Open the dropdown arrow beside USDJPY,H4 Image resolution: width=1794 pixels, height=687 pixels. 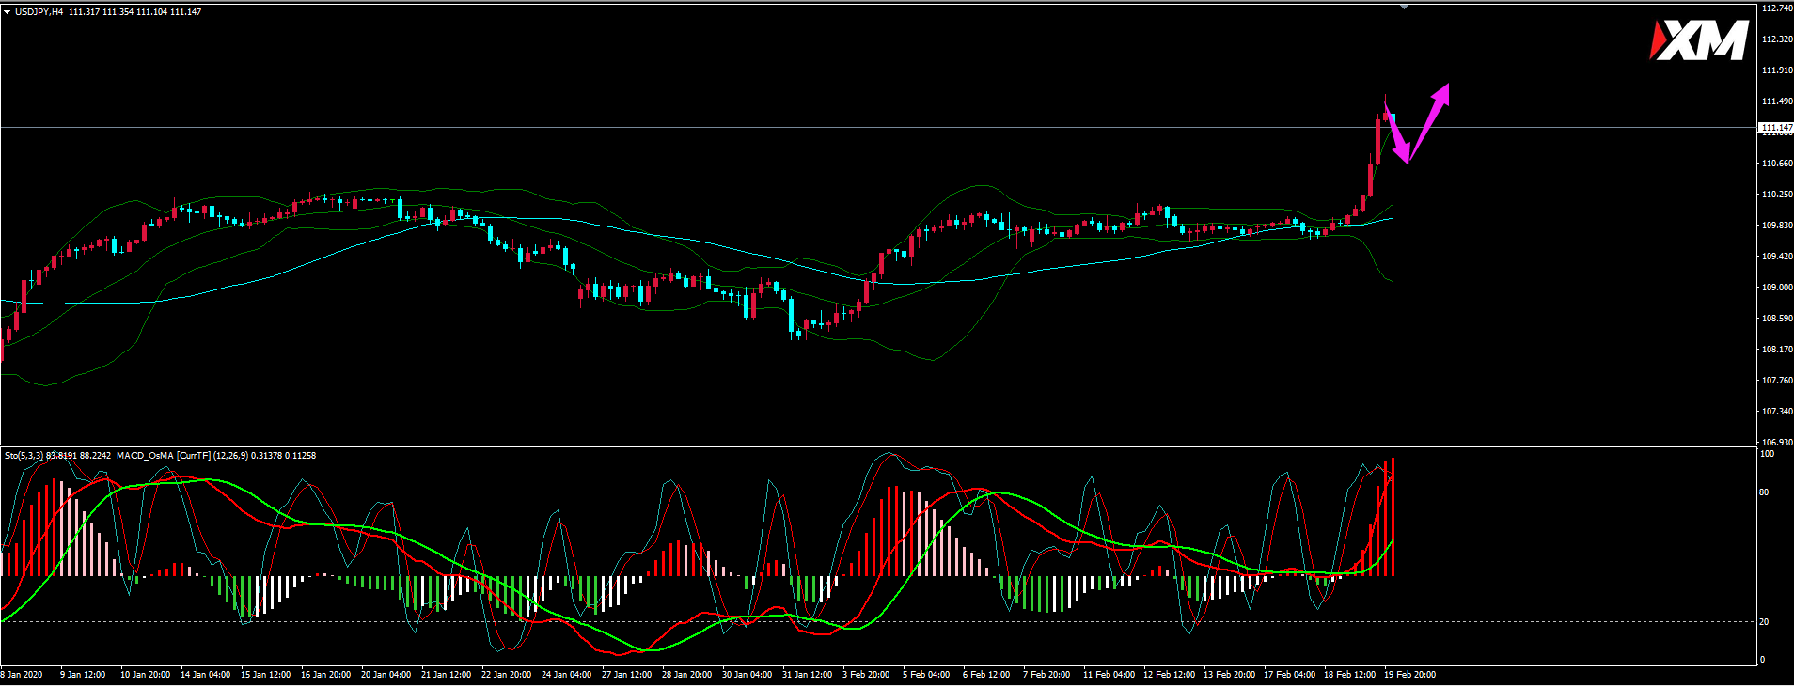point(8,12)
